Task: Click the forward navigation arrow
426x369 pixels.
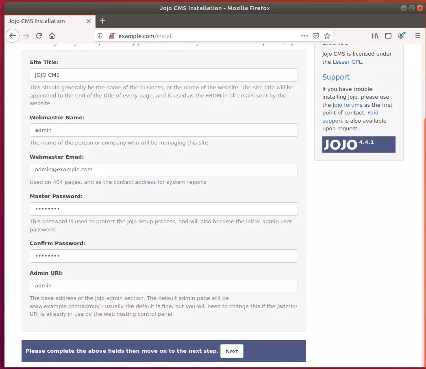Action: click(x=26, y=36)
